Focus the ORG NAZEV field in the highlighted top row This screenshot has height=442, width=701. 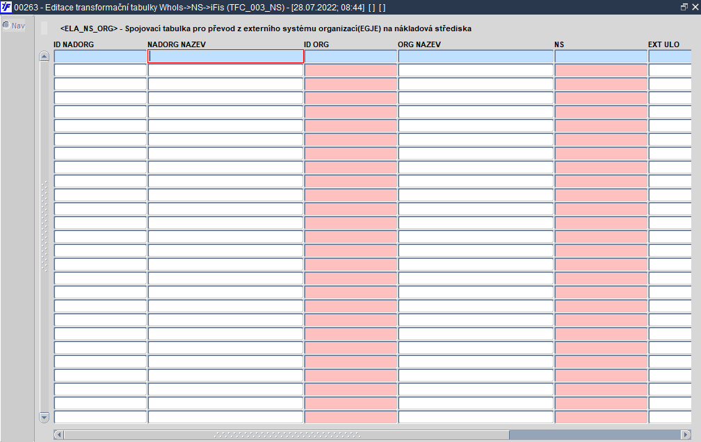pos(476,56)
